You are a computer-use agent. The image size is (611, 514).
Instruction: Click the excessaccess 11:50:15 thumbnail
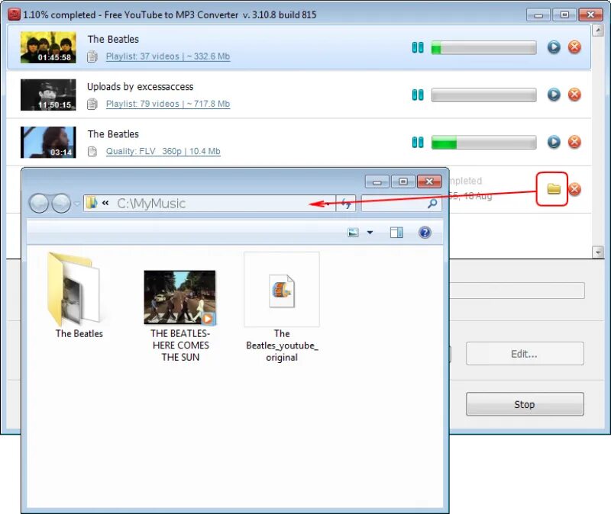48,95
